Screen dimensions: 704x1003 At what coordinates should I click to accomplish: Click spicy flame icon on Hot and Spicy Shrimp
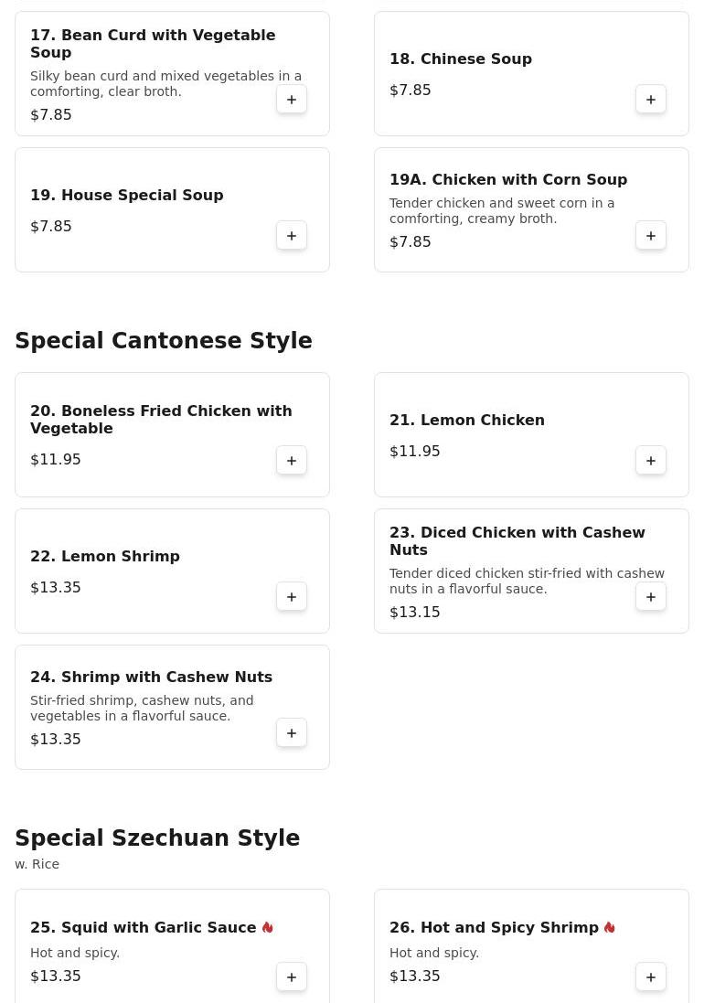point(609,927)
